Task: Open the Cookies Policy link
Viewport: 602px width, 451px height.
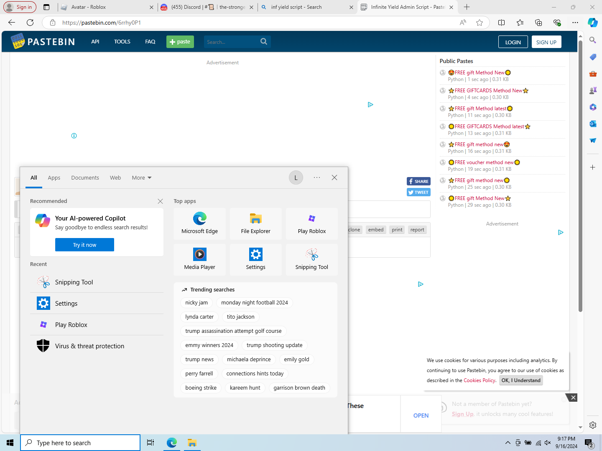Action: click(x=479, y=380)
